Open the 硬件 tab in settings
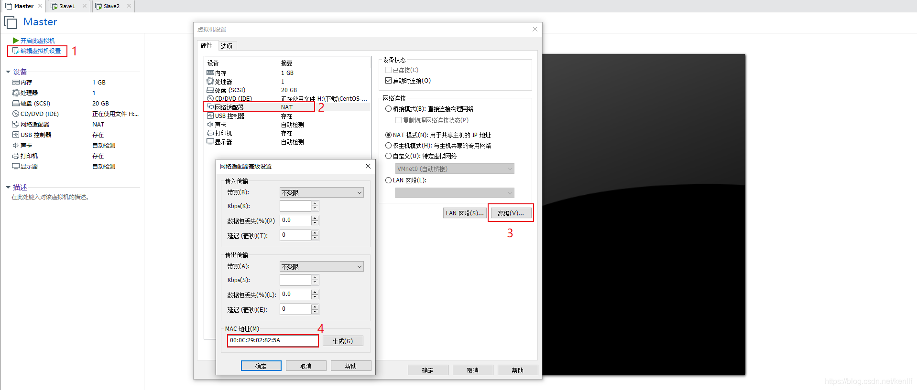Image resolution: width=917 pixels, height=390 pixels. coord(207,45)
